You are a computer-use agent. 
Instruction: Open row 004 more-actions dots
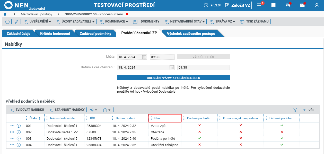tap(12, 145)
